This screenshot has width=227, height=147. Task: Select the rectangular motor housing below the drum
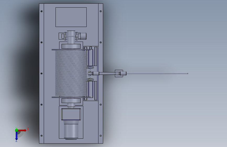(x=71, y=114)
